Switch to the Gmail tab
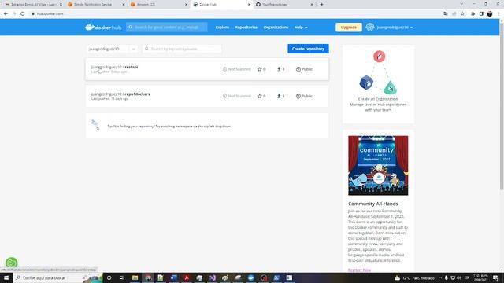The width and height of the screenshot is (504, 283). point(33,5)
